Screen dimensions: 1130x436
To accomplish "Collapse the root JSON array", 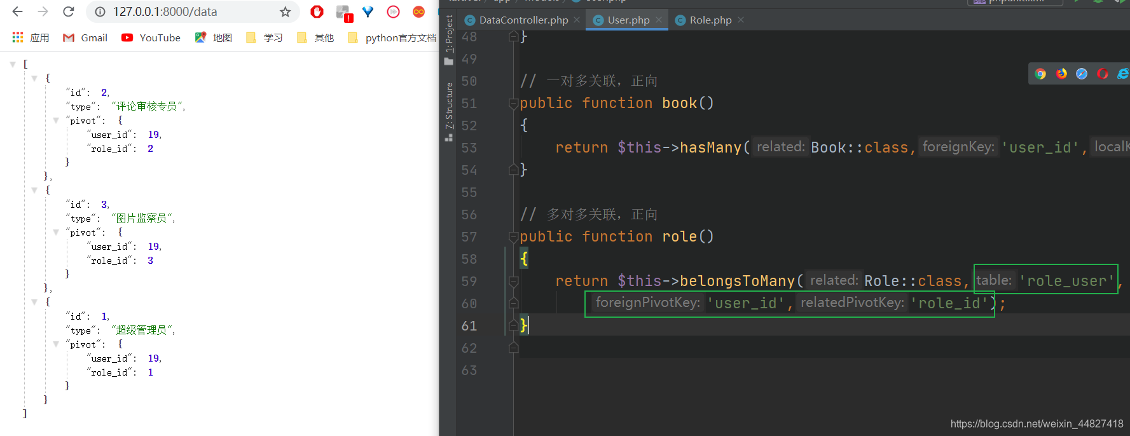I will pos(13,64).
